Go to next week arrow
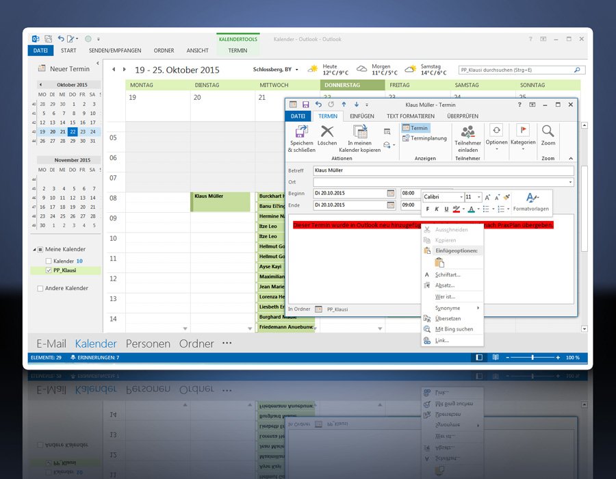 125,70
